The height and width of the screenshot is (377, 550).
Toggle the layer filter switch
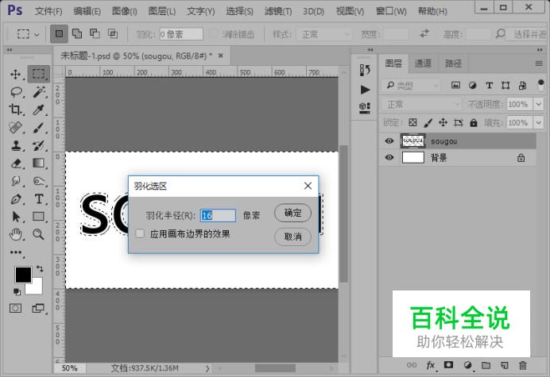tap(540, 85)
